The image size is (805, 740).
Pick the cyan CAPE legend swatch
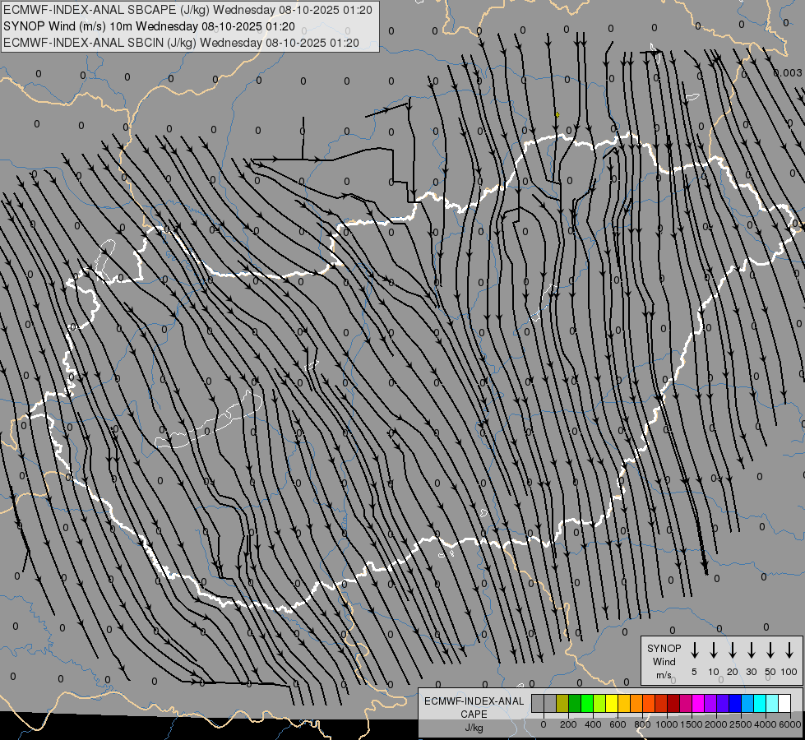759,703
